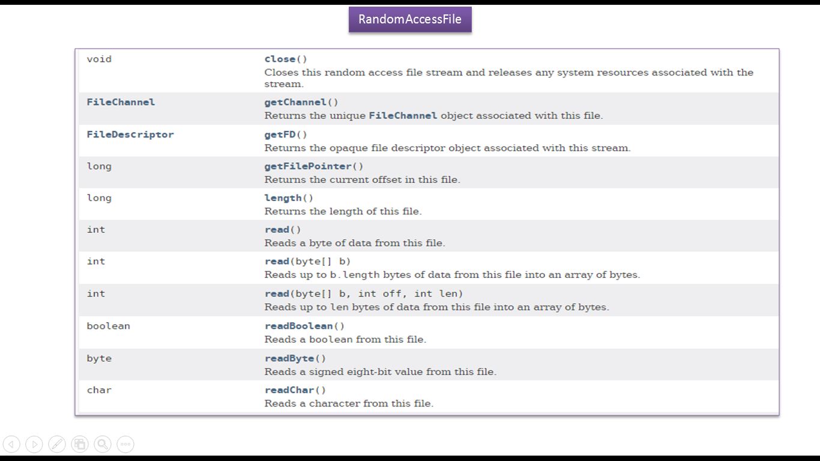Go to the previous slide arrow
This screenshot has width=820, height=461.
pos(11,444)
